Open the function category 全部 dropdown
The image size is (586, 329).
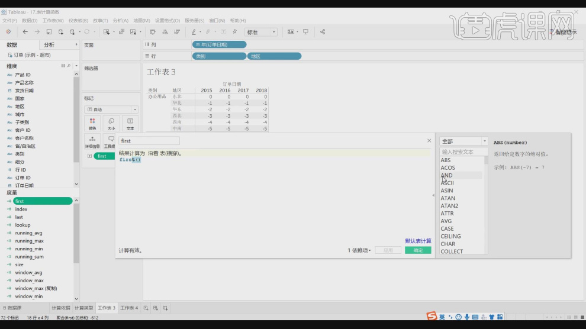click(463, 141)
